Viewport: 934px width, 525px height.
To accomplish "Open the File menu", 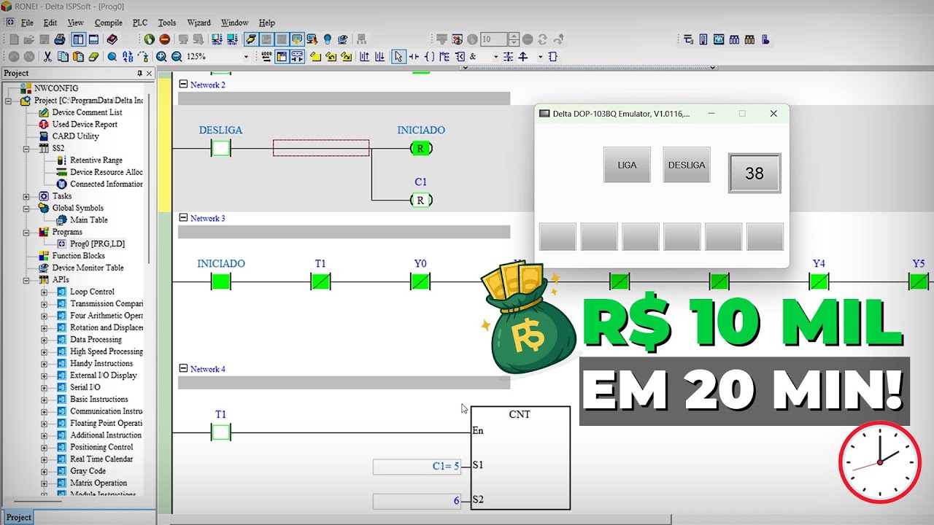I will click(27, 23).
